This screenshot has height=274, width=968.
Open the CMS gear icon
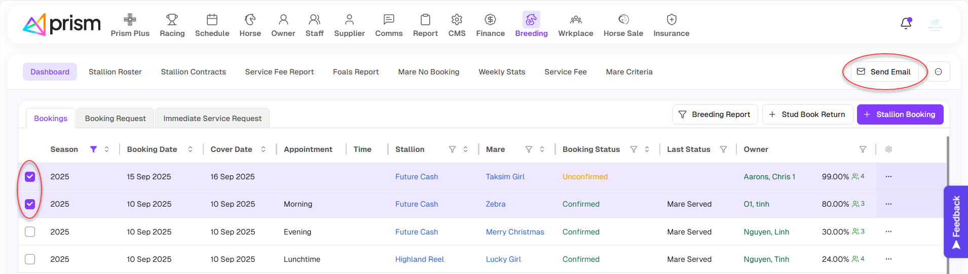(457, 20)
